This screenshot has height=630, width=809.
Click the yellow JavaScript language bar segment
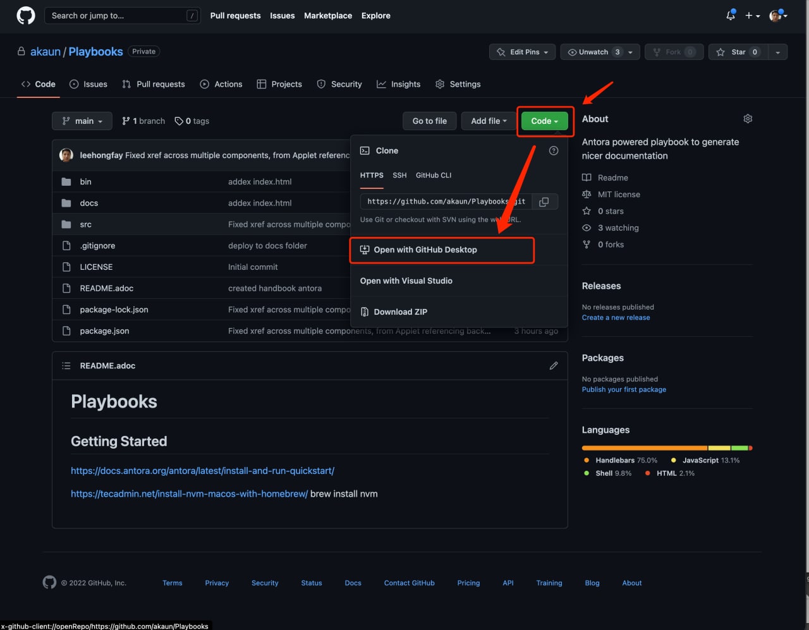click(x=719, y=448)
